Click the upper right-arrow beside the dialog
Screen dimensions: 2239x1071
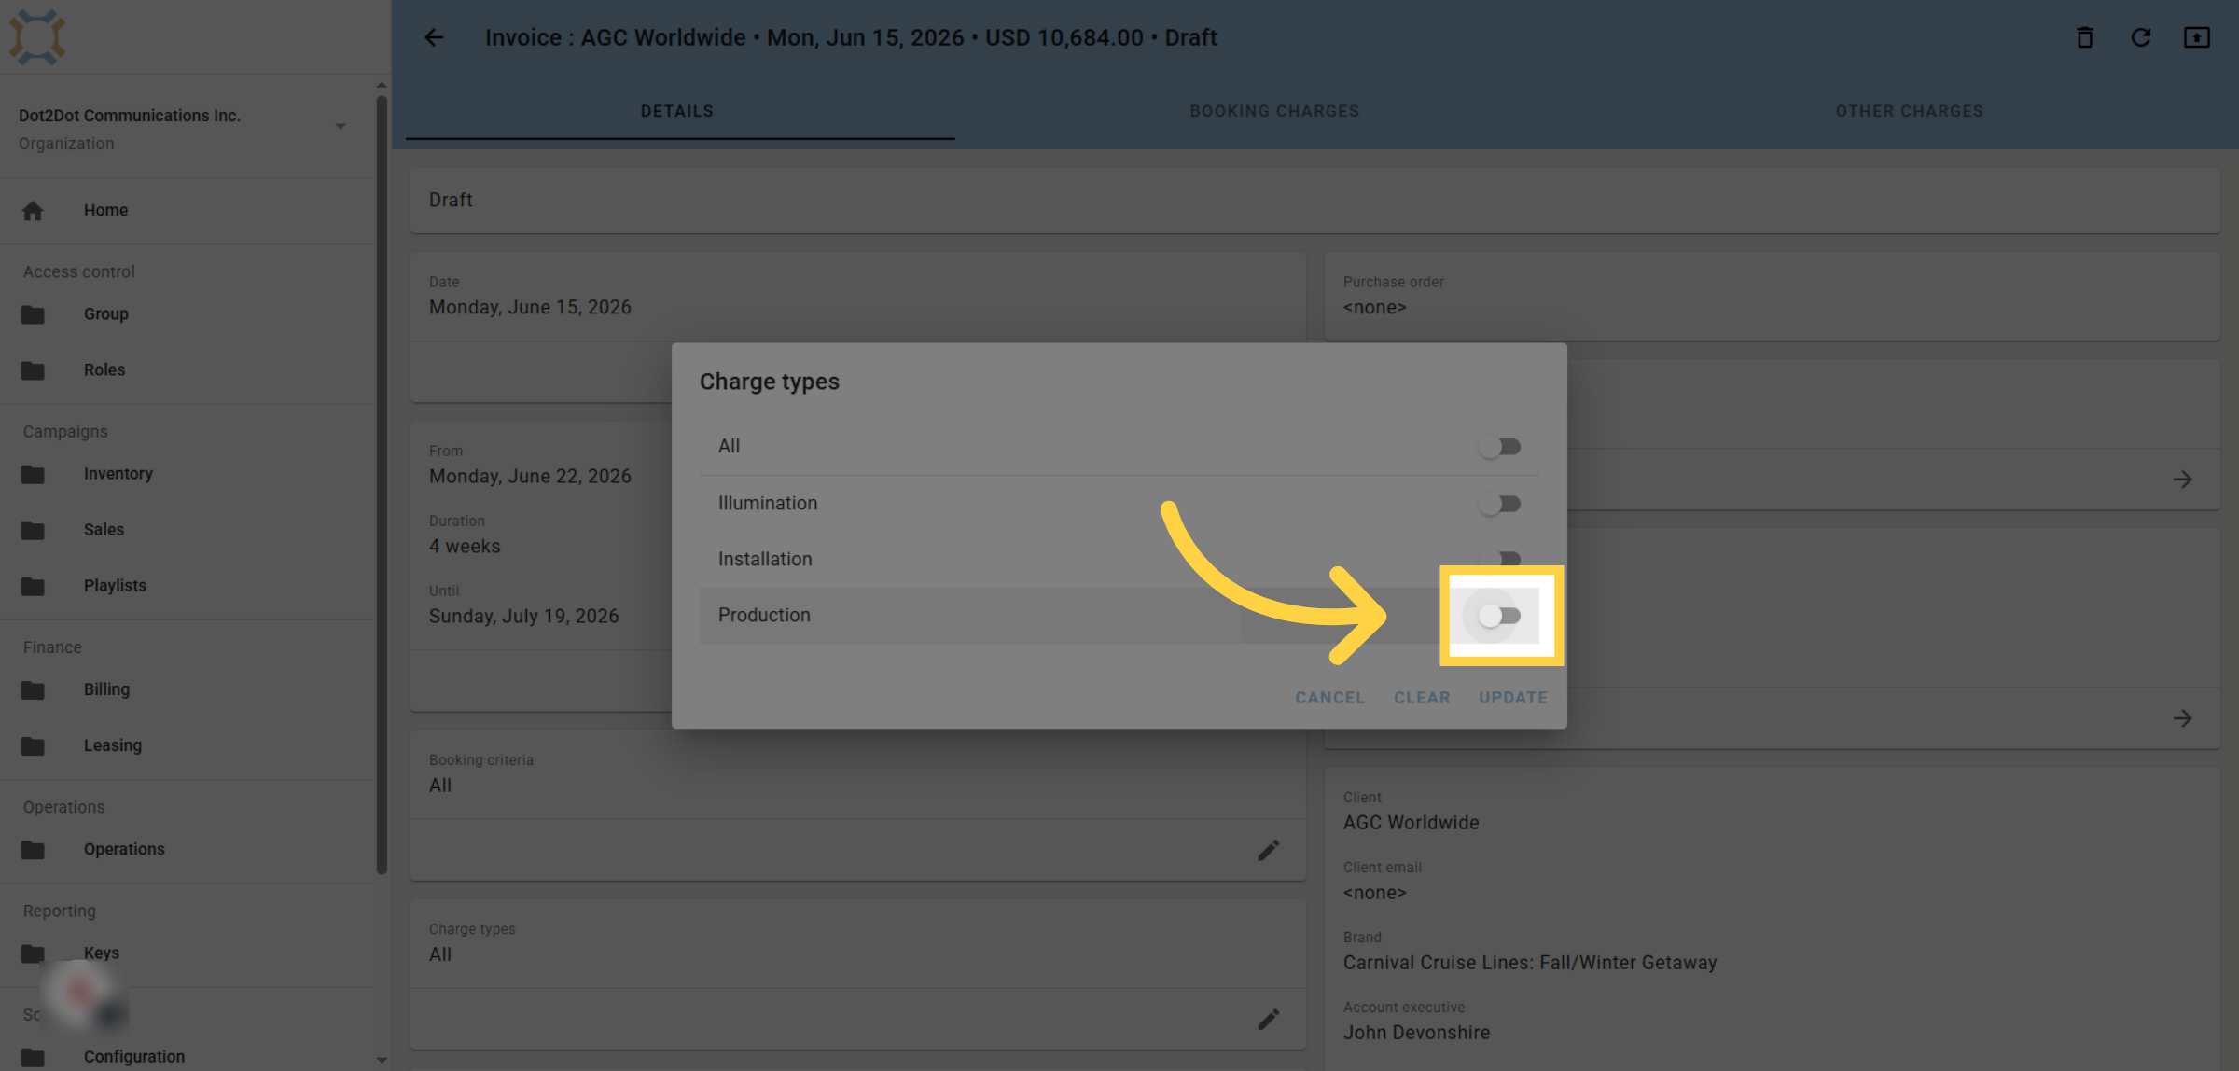(2182, 480)
